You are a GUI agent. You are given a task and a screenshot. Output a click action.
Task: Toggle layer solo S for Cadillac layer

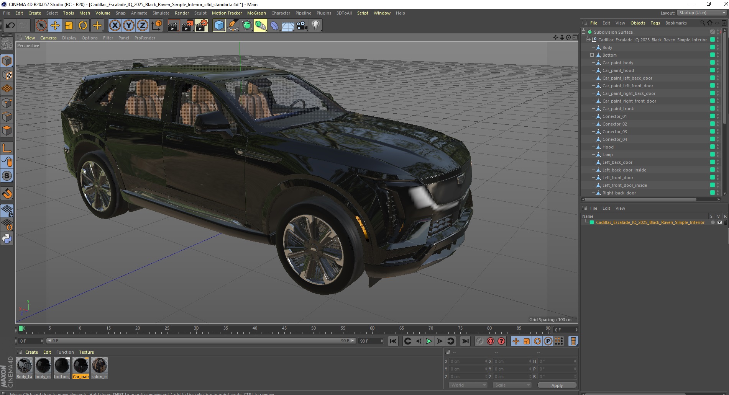(713, 222)
